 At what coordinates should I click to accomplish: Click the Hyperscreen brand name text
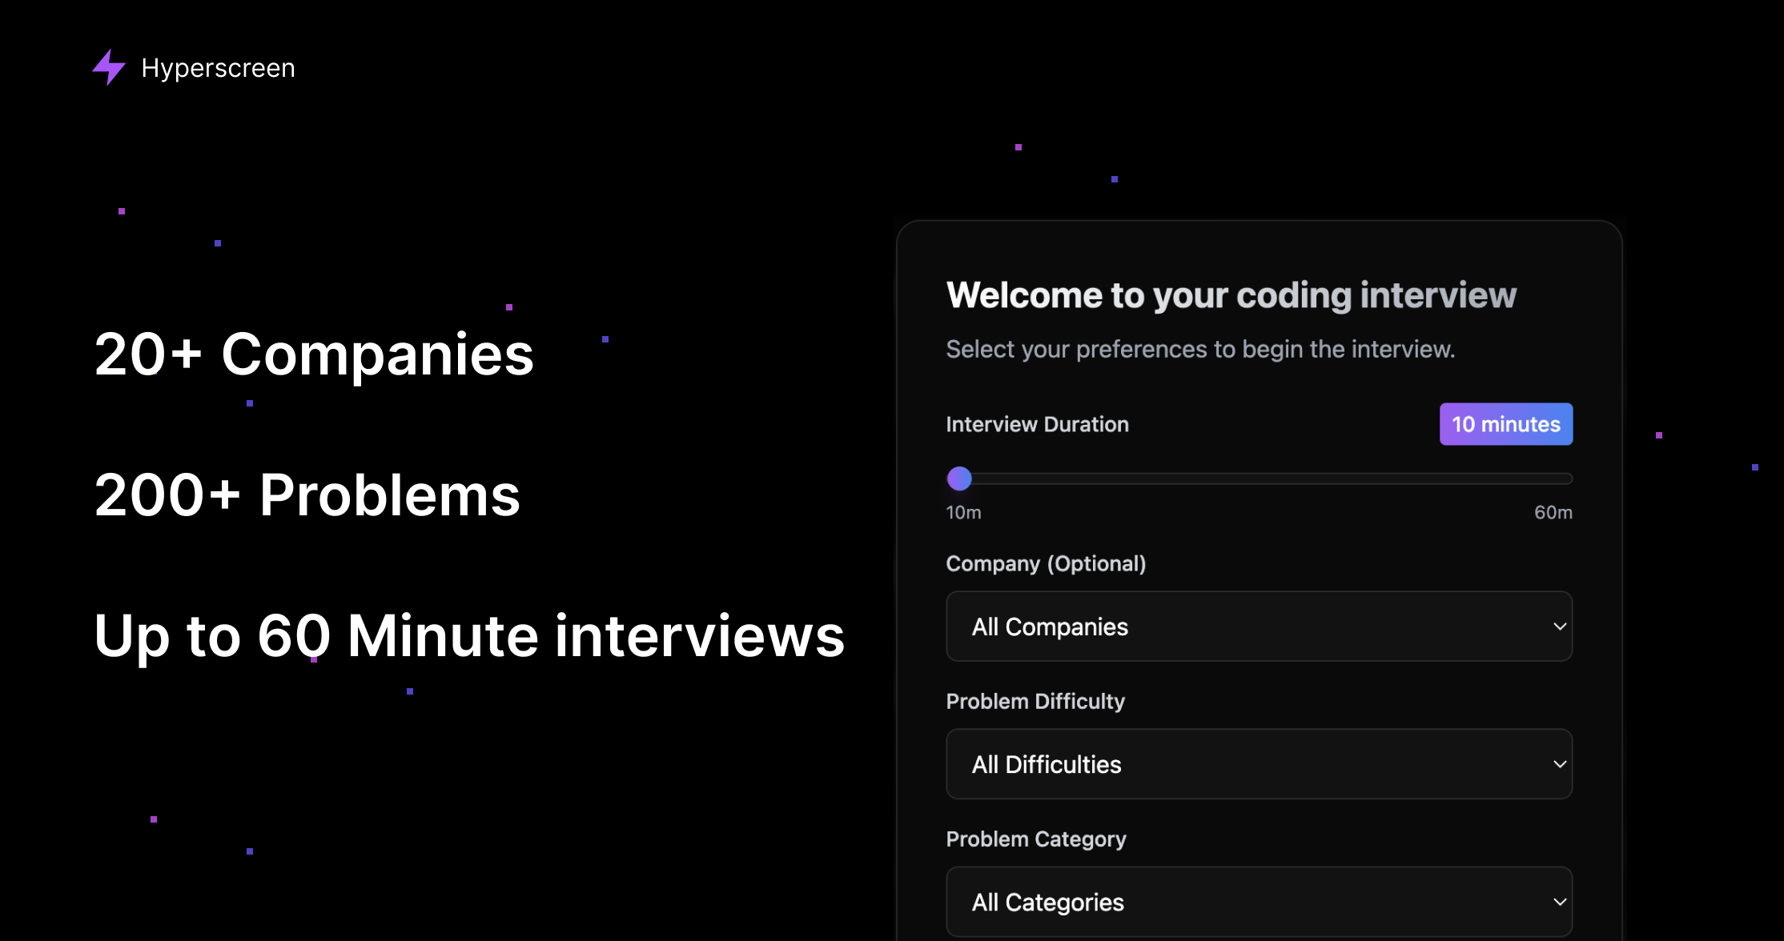(x=218, y=68)
